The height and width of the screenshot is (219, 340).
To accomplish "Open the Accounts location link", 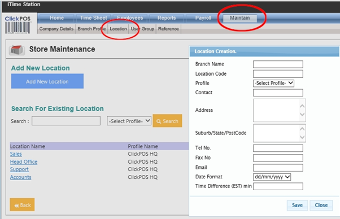I will pyautogui.click(x=20, y=177).
